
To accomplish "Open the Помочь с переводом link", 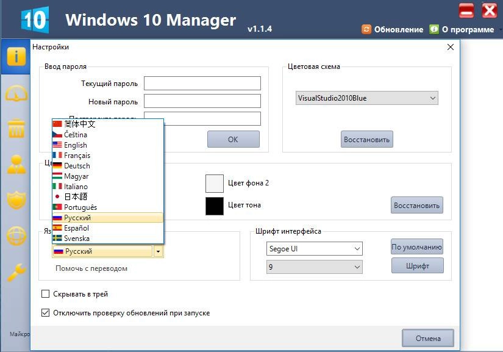I will point(91,268).
